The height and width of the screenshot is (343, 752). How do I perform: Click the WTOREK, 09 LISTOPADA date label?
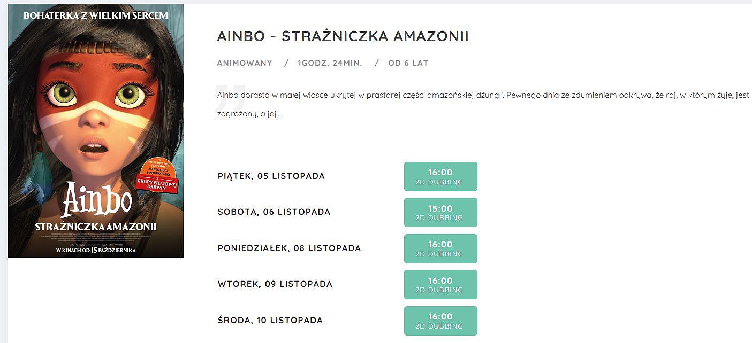pyautogui.click(x=275, y=284)
